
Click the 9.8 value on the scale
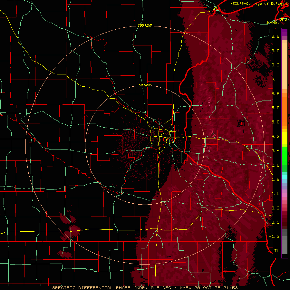pyautogui.click(x=275, y=36)
